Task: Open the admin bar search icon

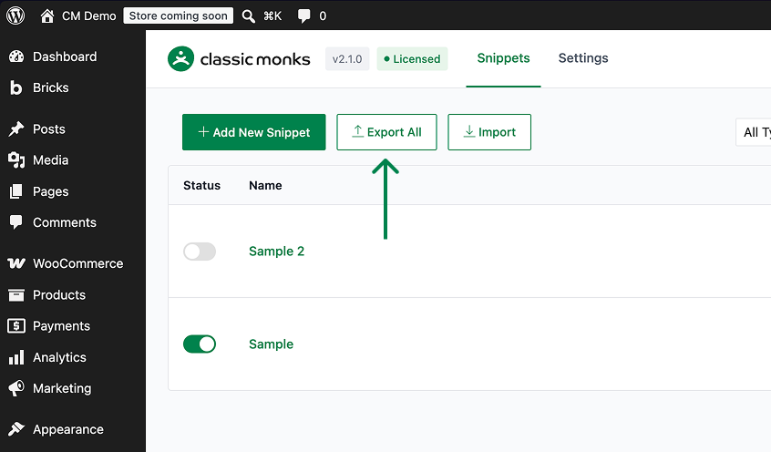Action: (248, 16)
